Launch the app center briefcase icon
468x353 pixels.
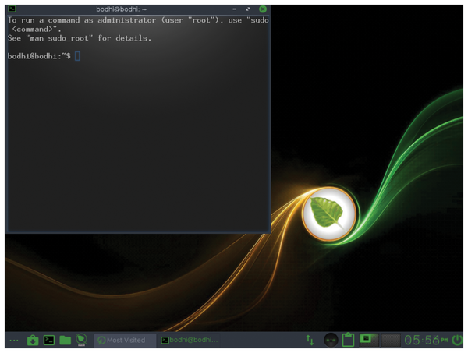click(x=33, y=341)
